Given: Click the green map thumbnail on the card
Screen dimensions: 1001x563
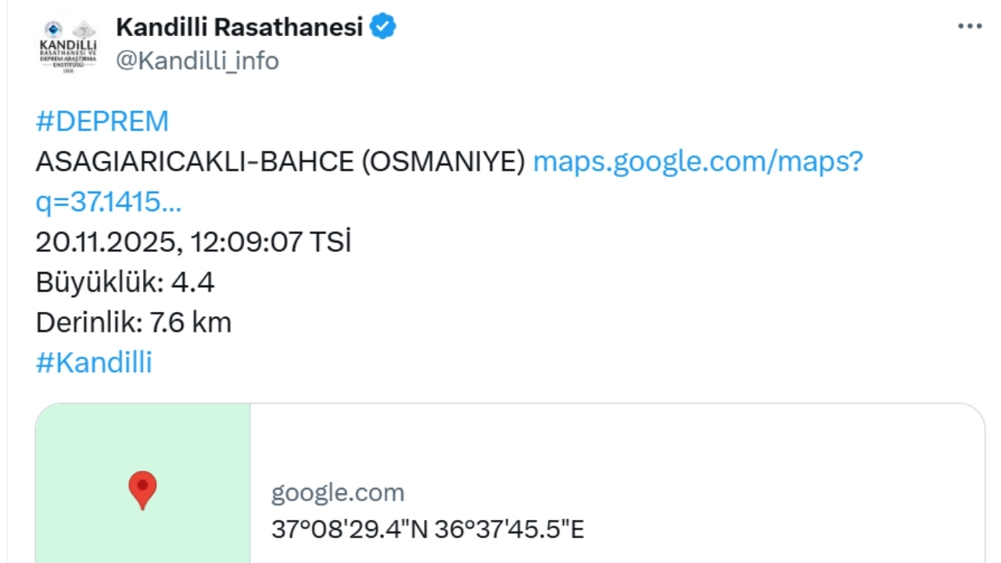Looking at the screenshot, I should click(x=142, y=482).
